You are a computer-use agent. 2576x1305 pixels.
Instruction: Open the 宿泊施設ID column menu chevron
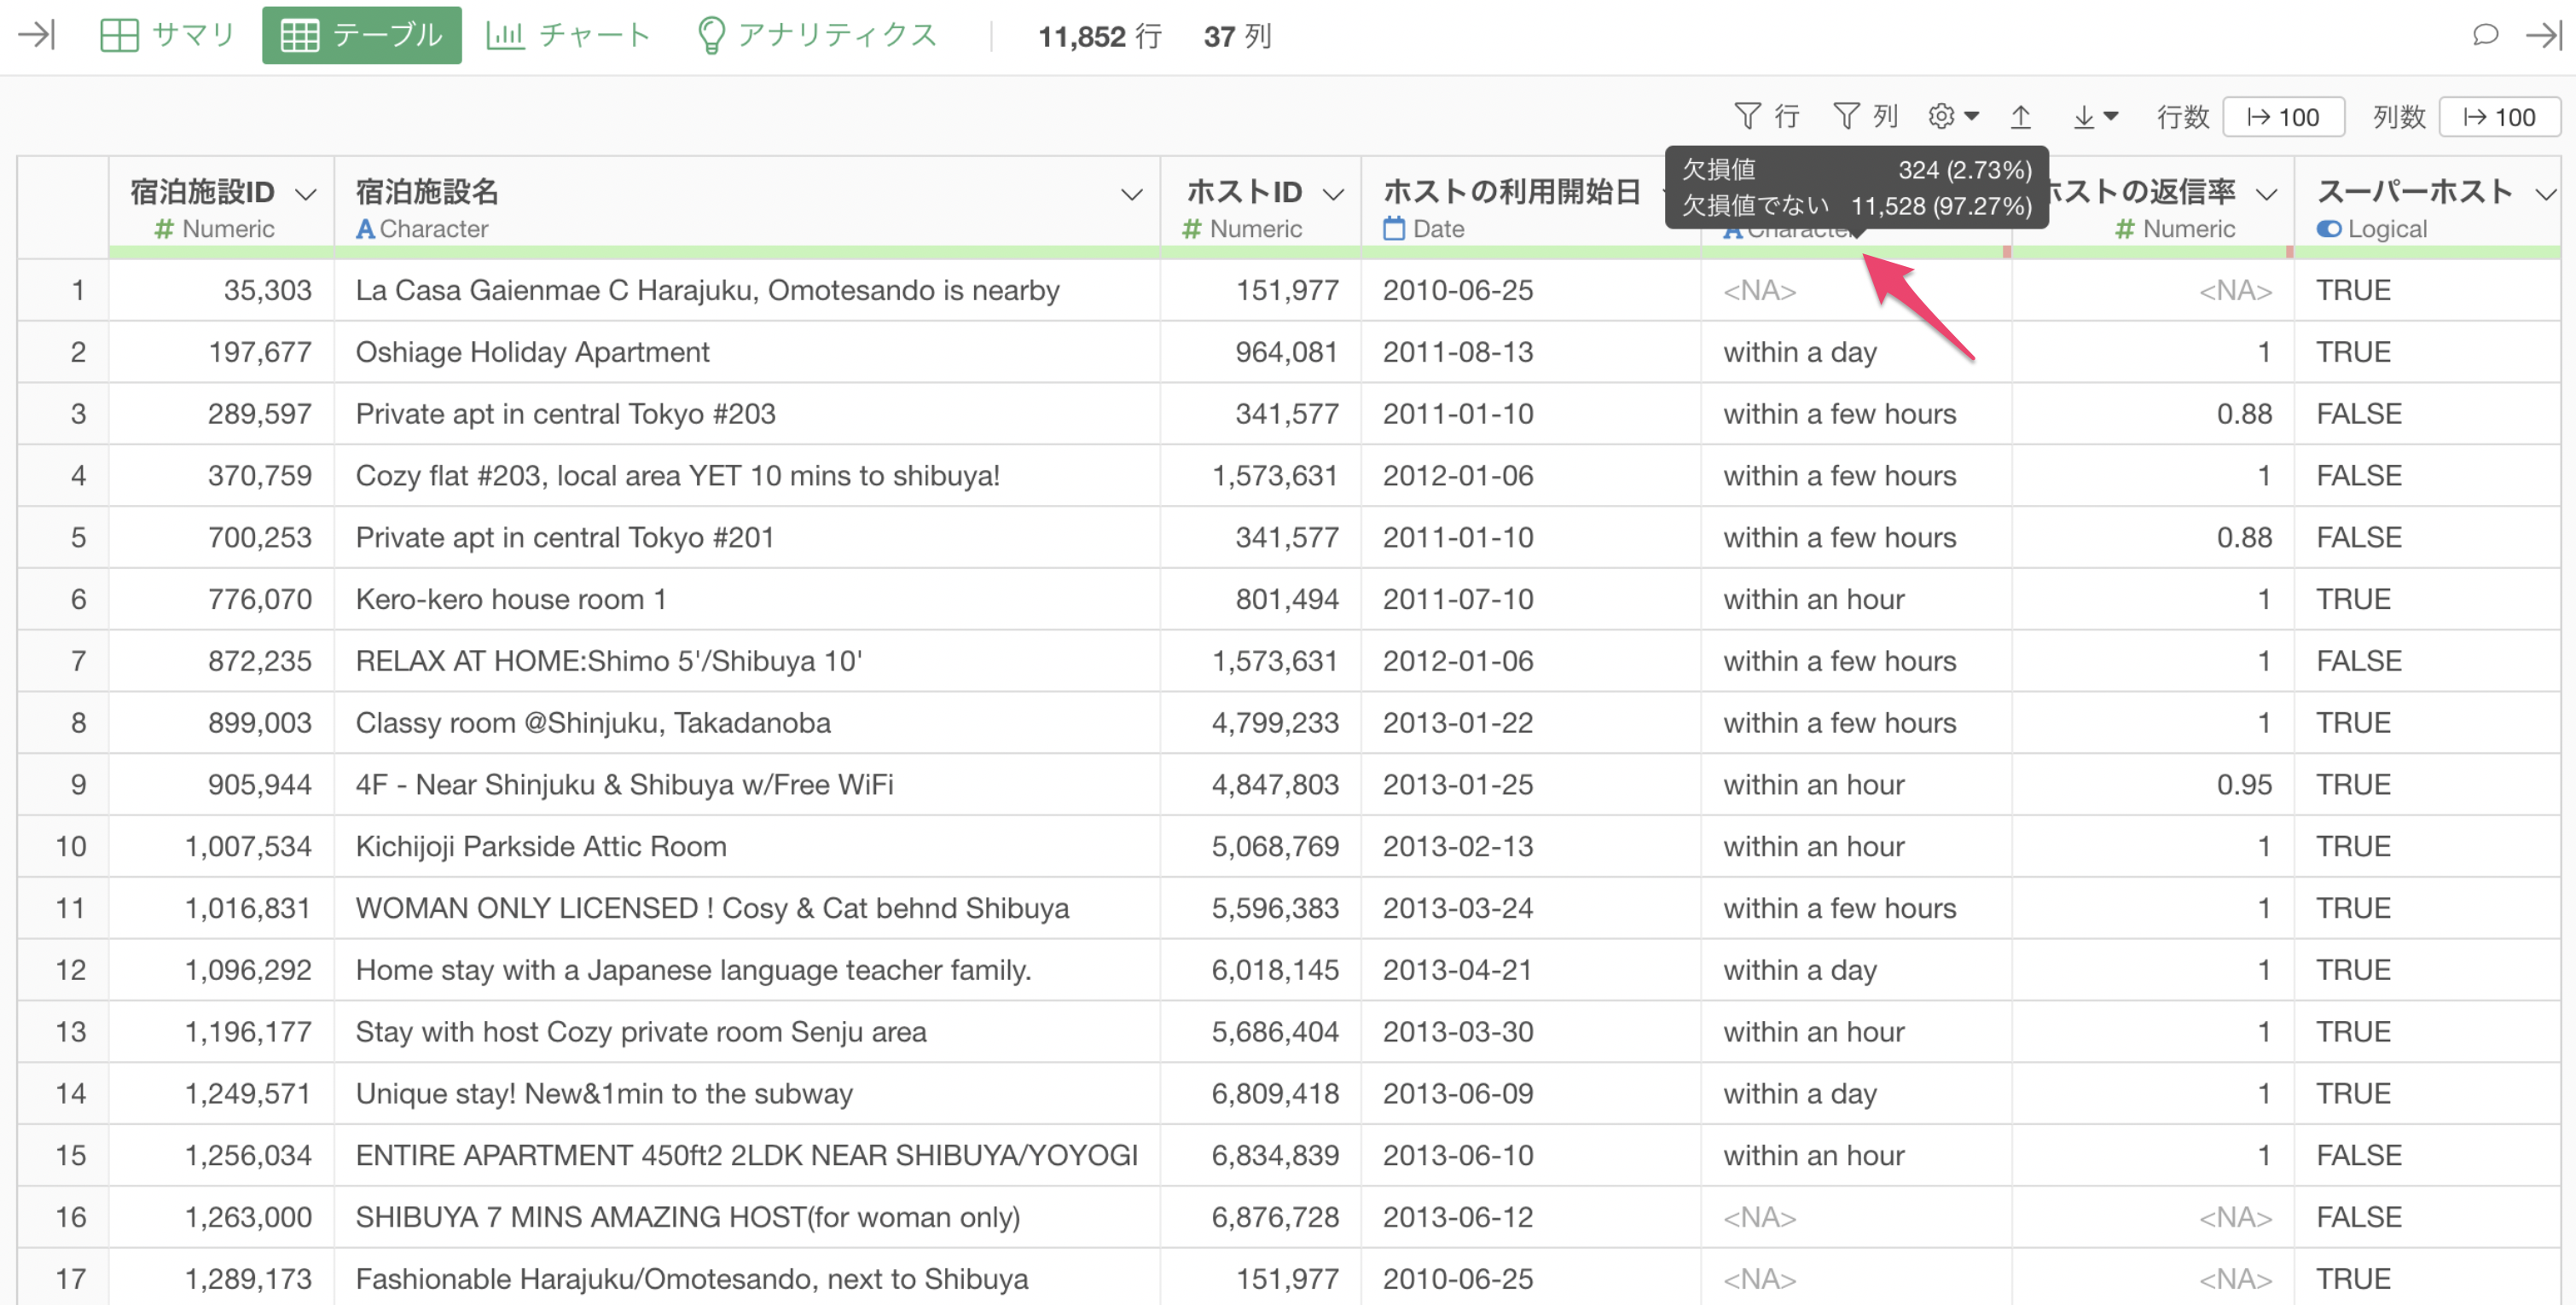click(306, 193)
